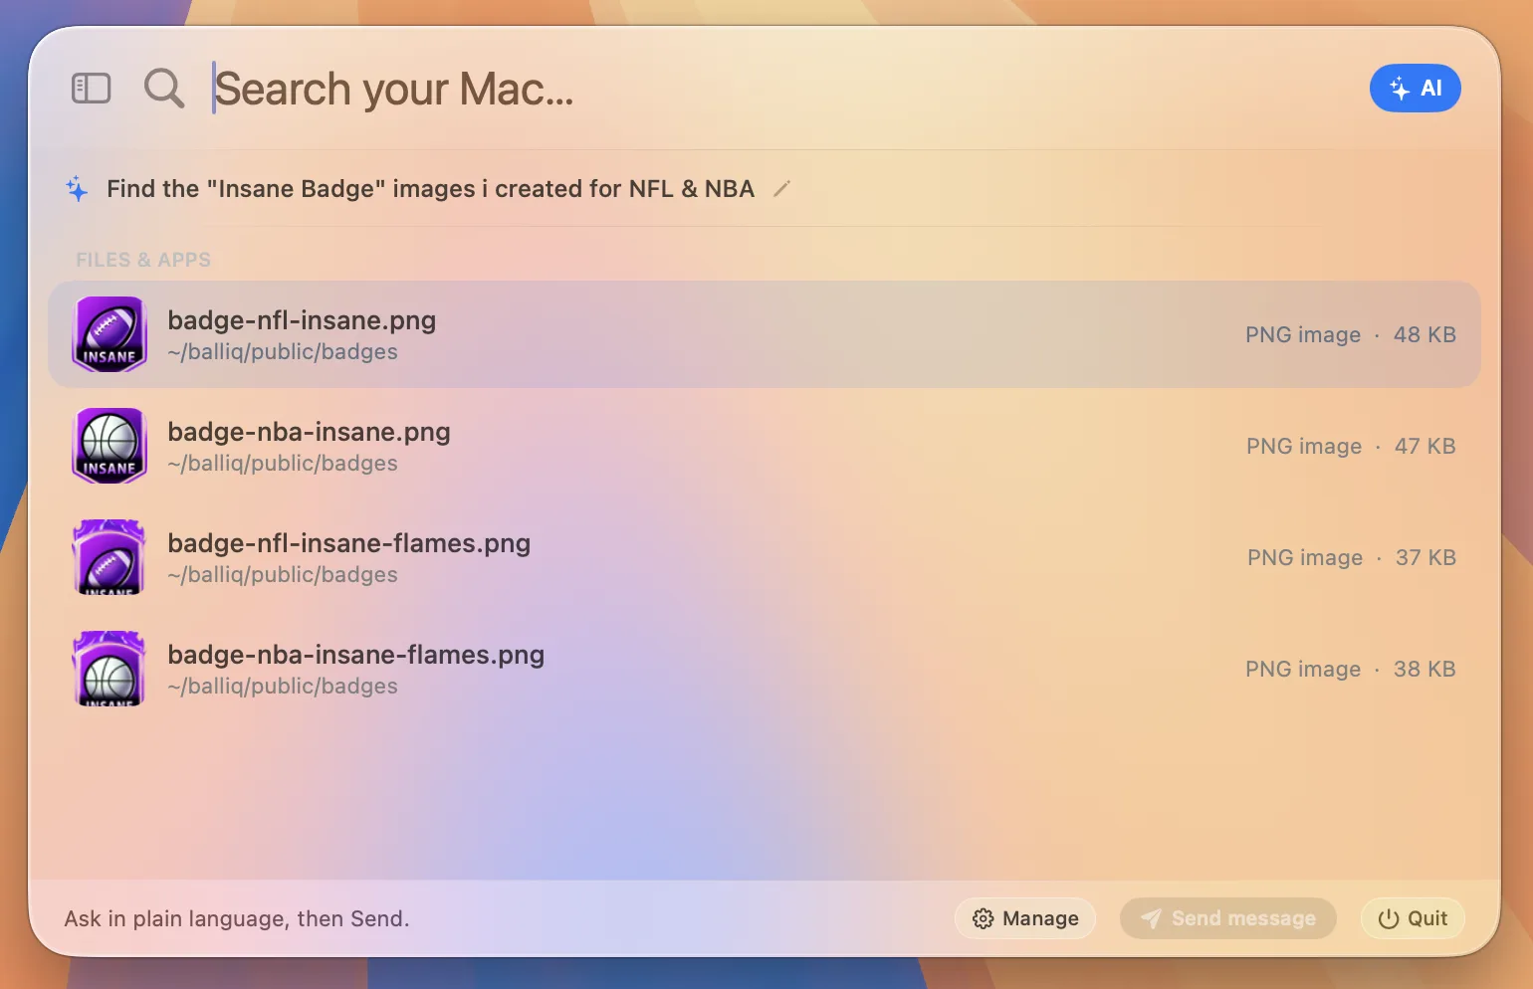The image size is (1533, 989).
Task: Click the sparkle icon beside the query
Action: (77, 189)
